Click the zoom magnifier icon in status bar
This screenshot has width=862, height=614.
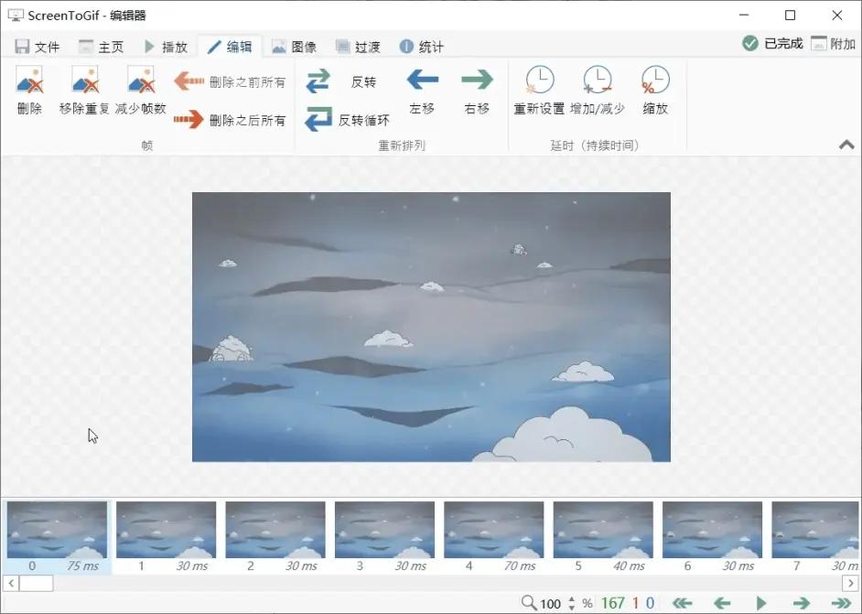point(529,603)
